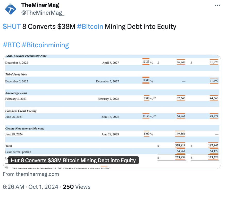
Task: Click the black image caption overlay
Action: point(73,160)
